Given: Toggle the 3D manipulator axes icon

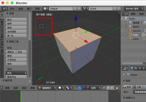Looking at the screenshot, I should coord(75,88).
